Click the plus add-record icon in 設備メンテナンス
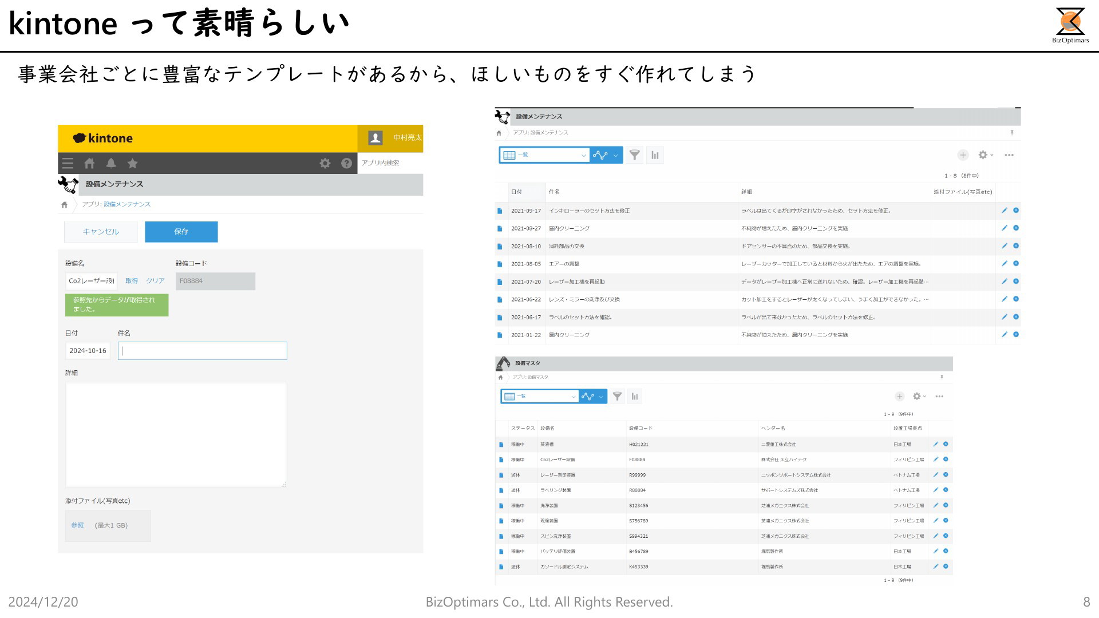This screenshot has width=1099, height=618. pos(963,155)
